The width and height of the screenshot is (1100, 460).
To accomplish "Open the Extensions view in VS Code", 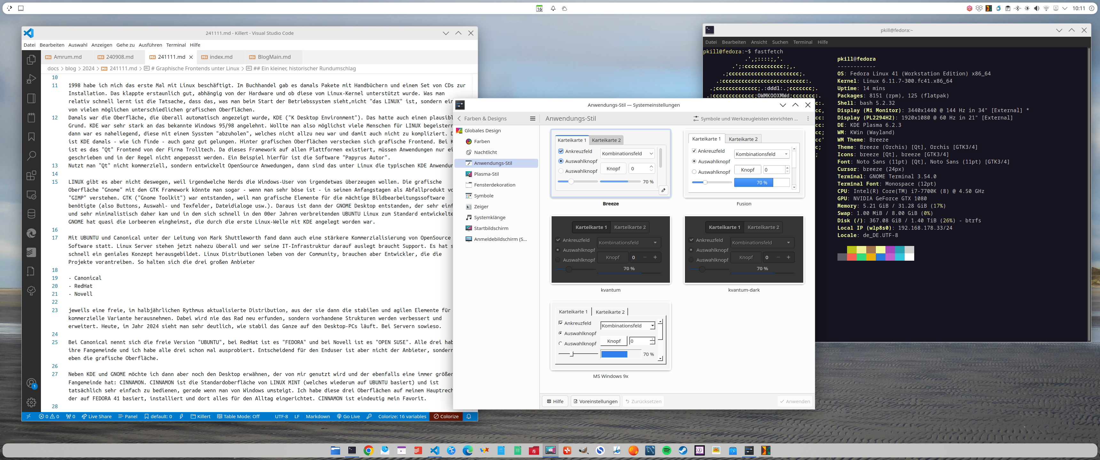I will 31,175.
